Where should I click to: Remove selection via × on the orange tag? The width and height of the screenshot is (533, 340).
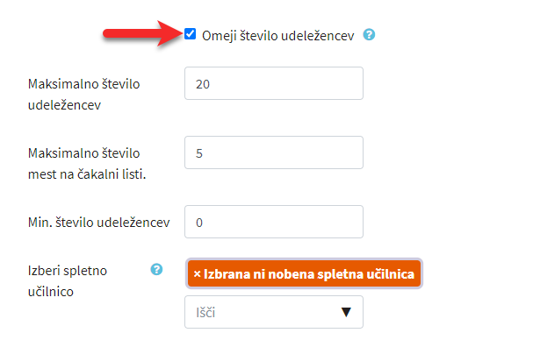coord(197,273)
